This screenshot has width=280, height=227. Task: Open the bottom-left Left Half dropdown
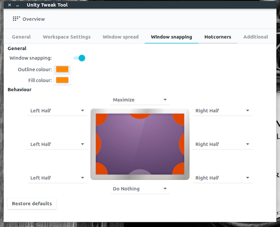click(57, 178)
